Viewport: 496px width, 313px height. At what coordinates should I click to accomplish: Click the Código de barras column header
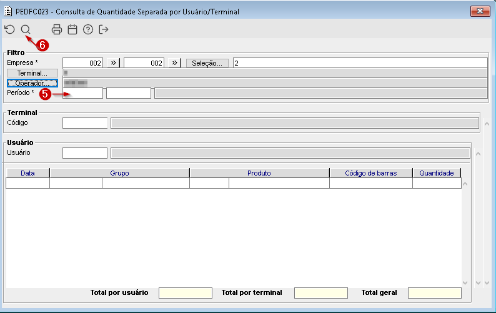tap(371, 173)
